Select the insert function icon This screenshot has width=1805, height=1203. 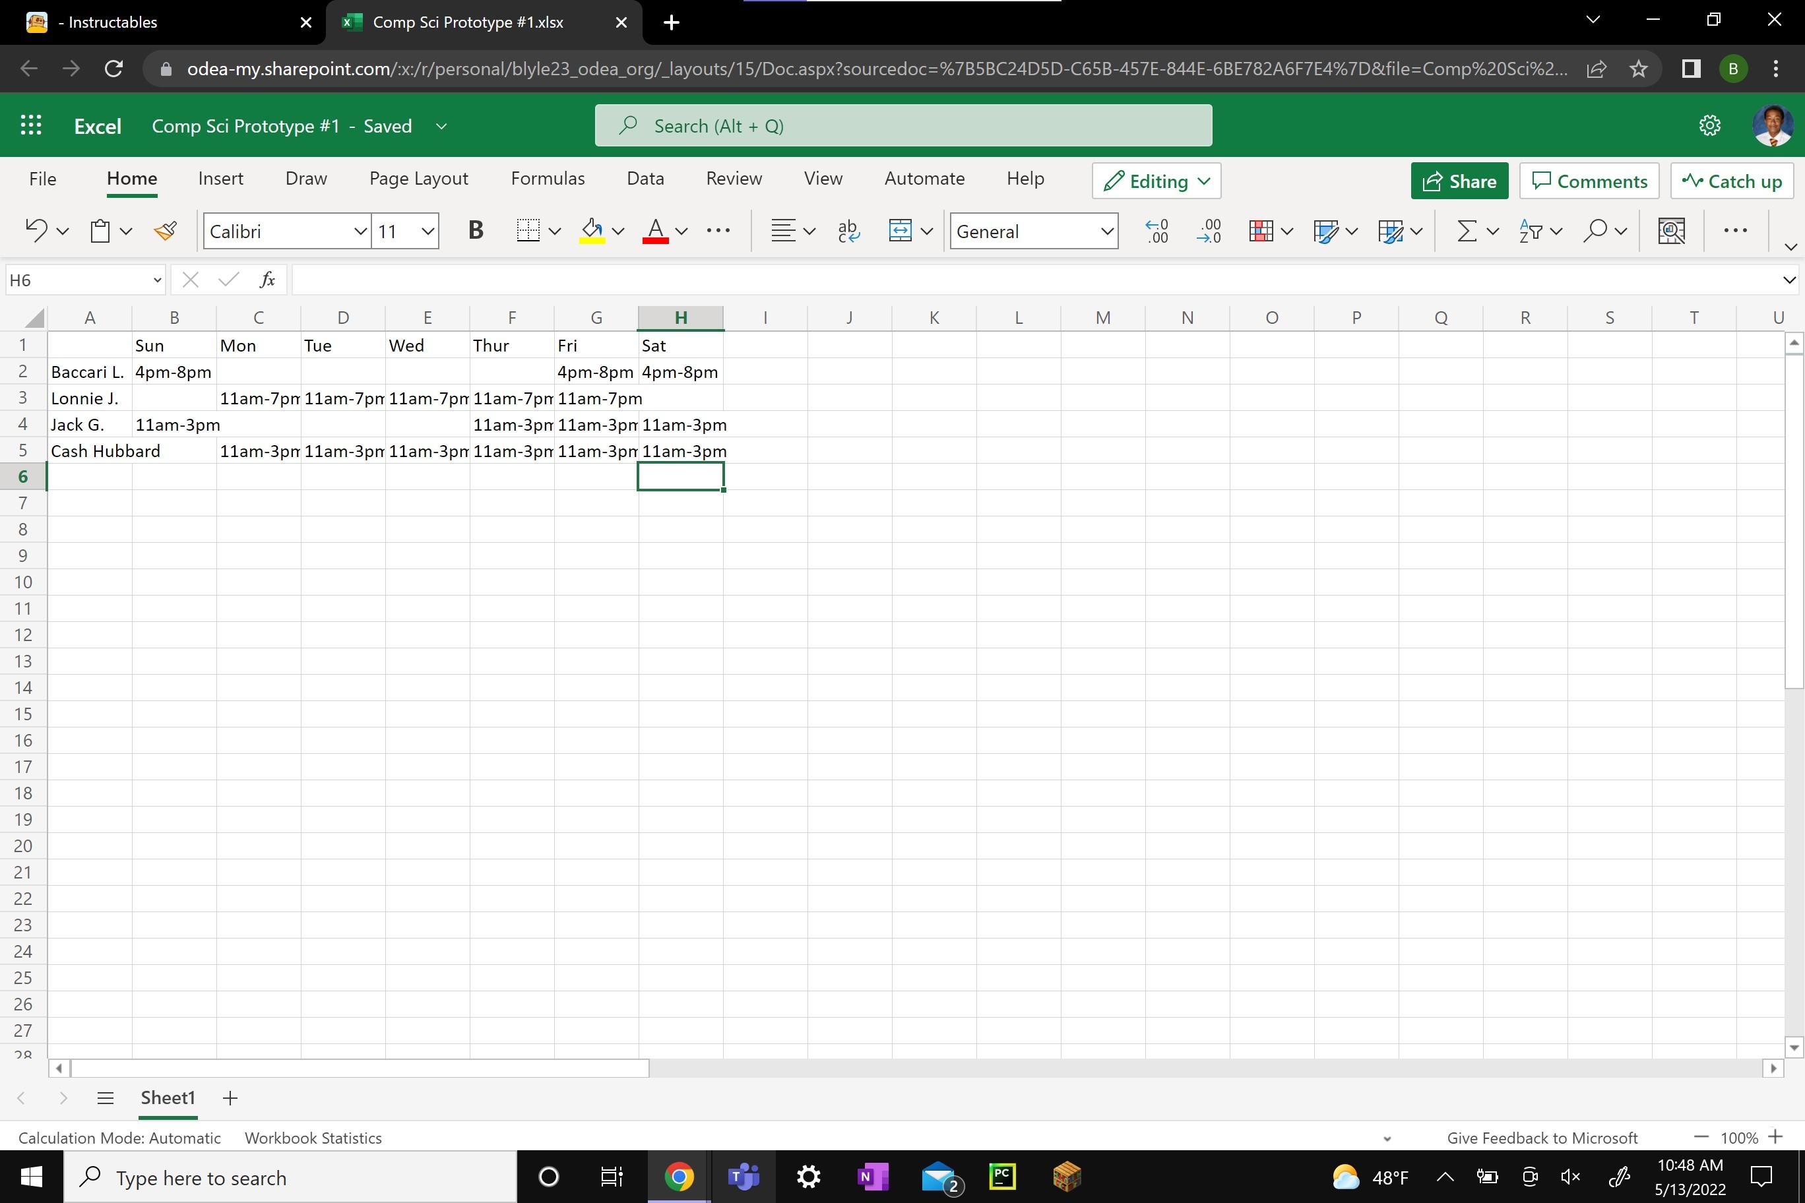(267, 279)
